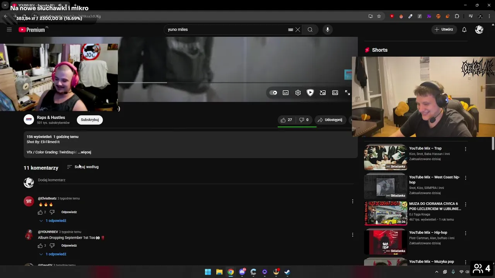Open the Sortuj według sort dropdown

pos(83,167)
